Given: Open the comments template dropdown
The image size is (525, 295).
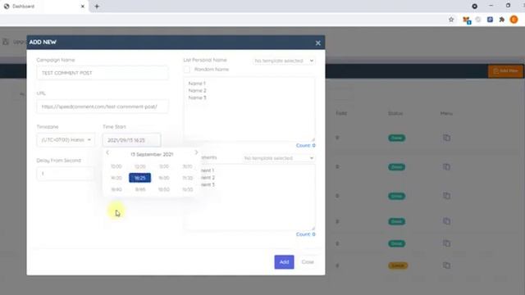Looking at the screenshot, I should tap(279, 158).
